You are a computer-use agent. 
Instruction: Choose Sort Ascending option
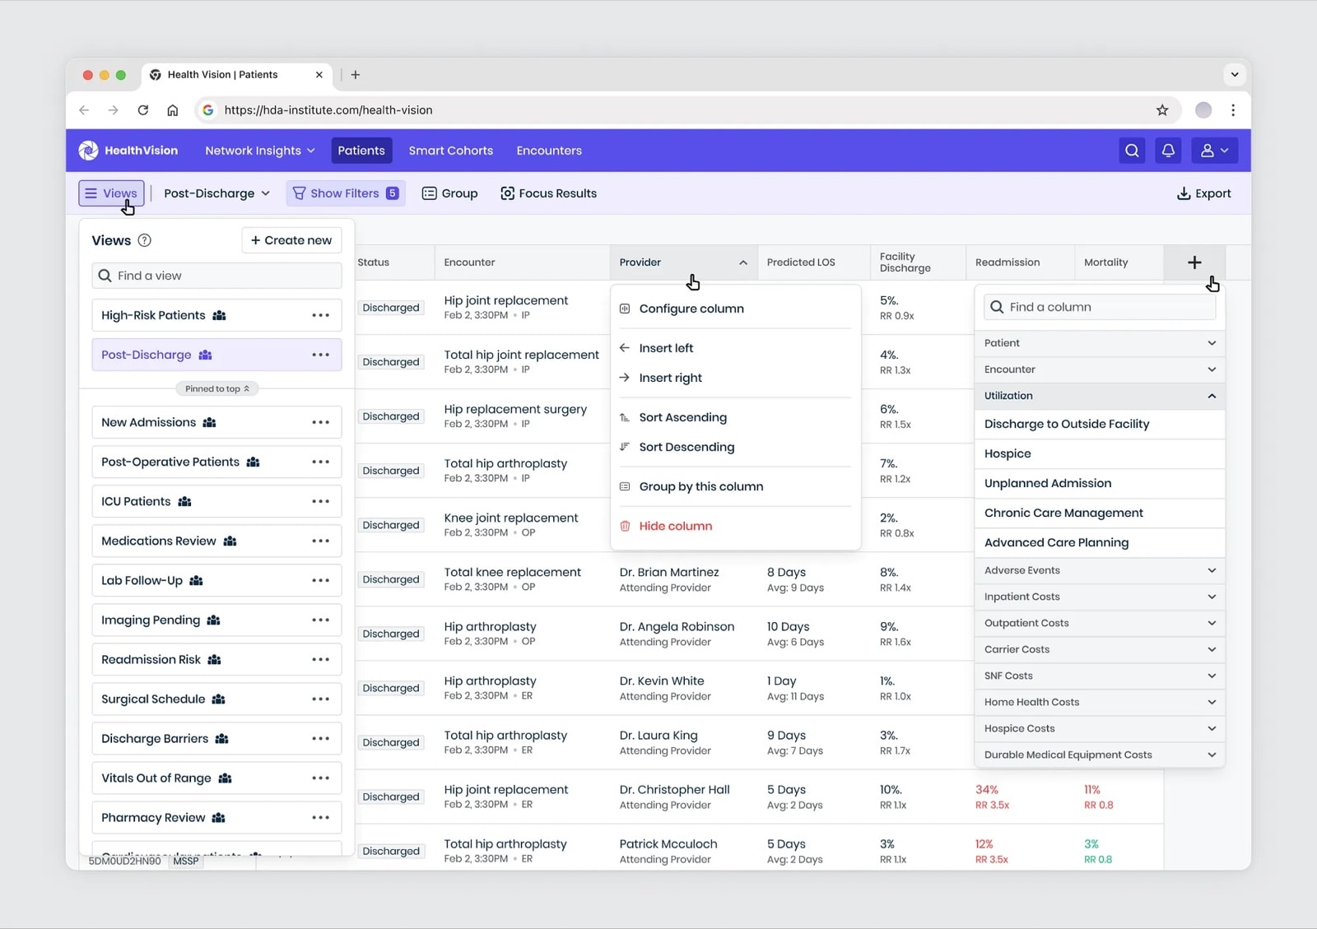736,417
